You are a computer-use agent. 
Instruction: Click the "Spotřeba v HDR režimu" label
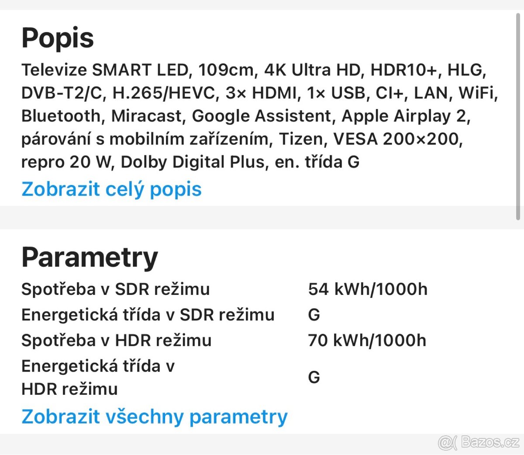pos(116,340)
